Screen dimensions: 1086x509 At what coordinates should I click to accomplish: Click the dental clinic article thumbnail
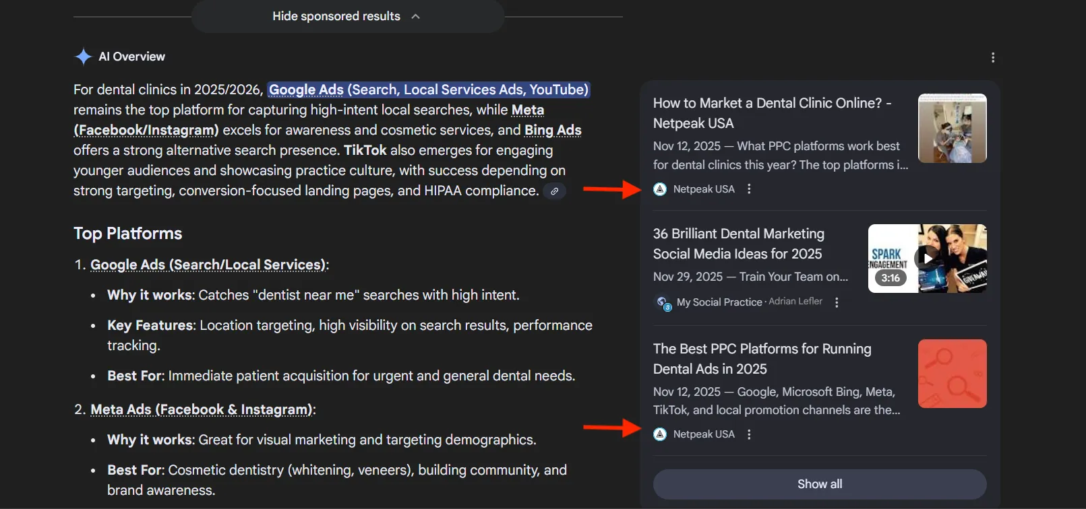tap(951, 128)
